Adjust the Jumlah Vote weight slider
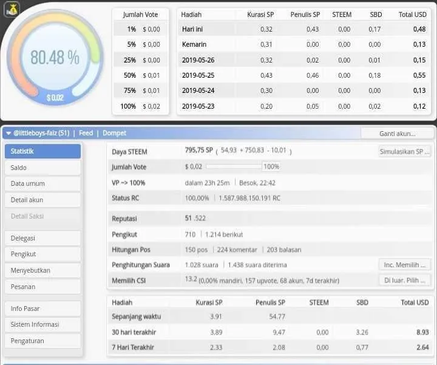 pos(234,167)
